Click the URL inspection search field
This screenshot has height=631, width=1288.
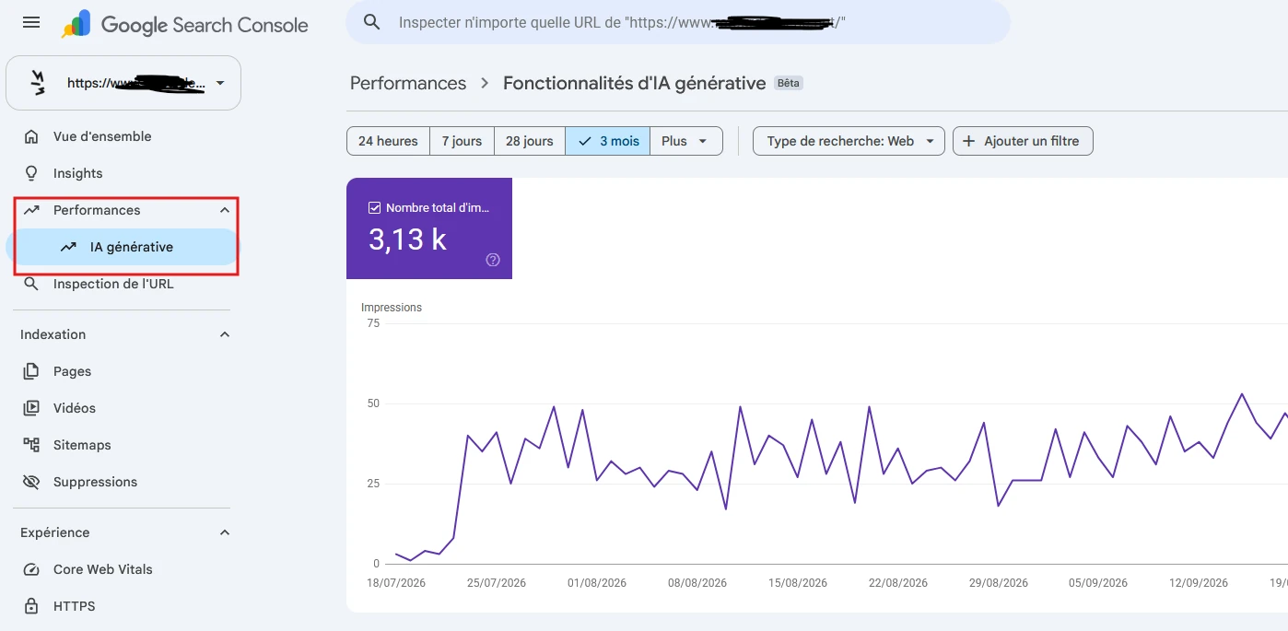point(678,22)
